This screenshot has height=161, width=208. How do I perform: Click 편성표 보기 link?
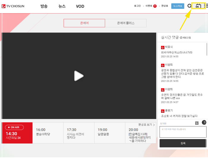(x=146, y=125)
